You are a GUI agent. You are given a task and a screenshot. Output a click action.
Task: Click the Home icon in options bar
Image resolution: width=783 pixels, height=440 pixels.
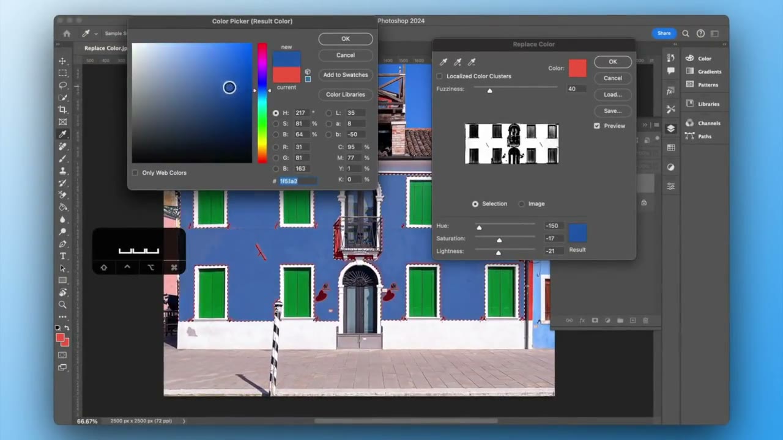(67, 34)
